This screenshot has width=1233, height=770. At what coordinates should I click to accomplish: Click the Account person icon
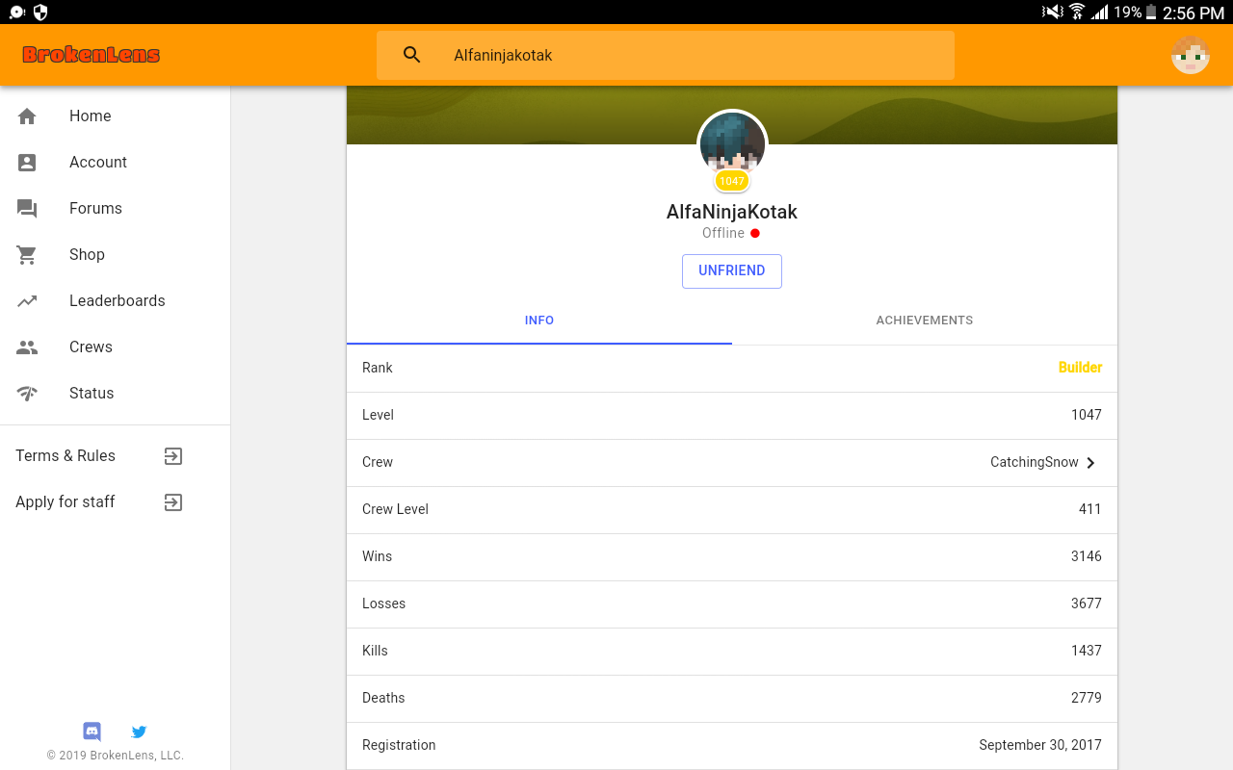coord(27,162)
